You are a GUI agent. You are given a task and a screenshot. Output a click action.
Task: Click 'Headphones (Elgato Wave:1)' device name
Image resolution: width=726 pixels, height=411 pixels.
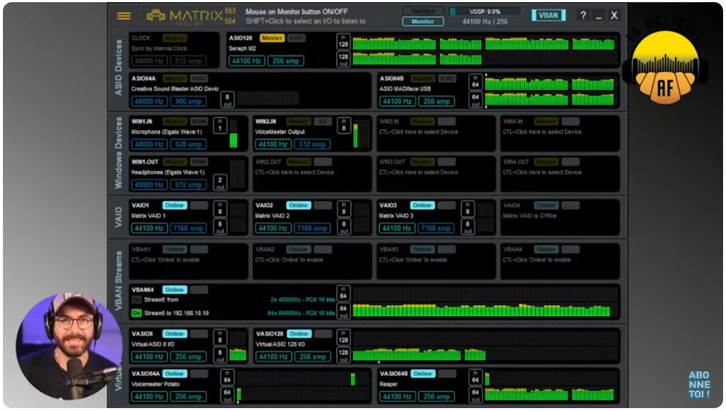[x=168, y=172]
